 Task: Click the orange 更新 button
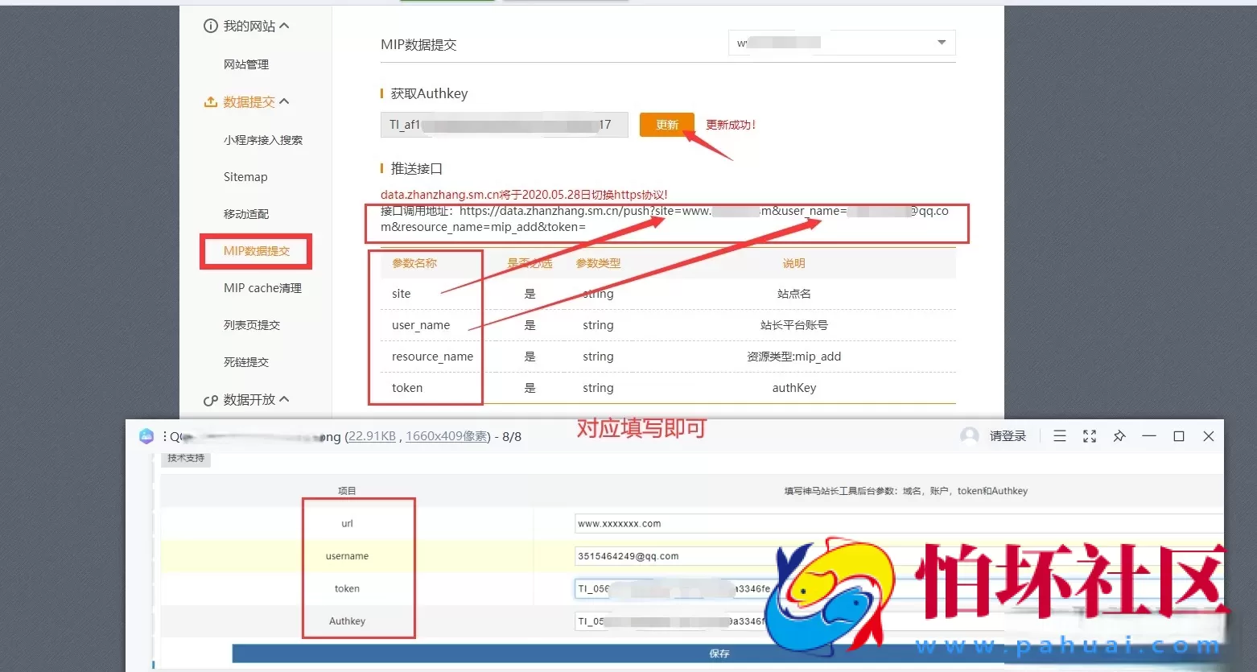(x=666, y=125)
